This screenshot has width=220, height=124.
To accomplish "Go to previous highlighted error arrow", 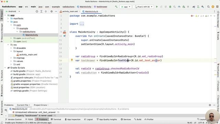I will point(211,16).
